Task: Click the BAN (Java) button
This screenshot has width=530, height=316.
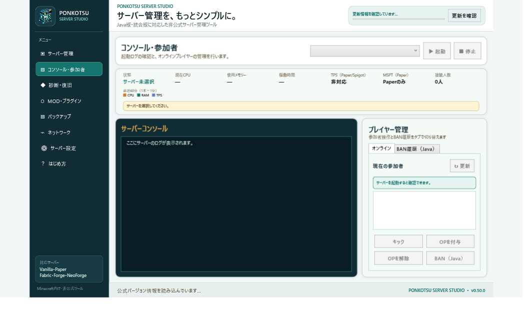Action: pyautogui.click(x=450, y=258)
